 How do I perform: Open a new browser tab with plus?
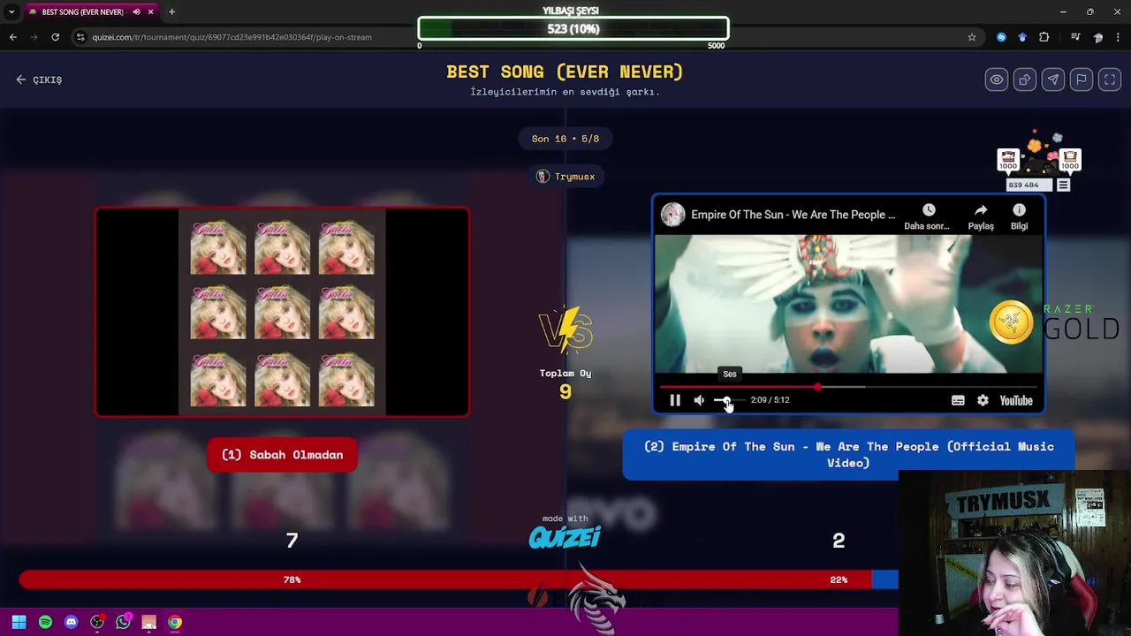coord(171,11)
